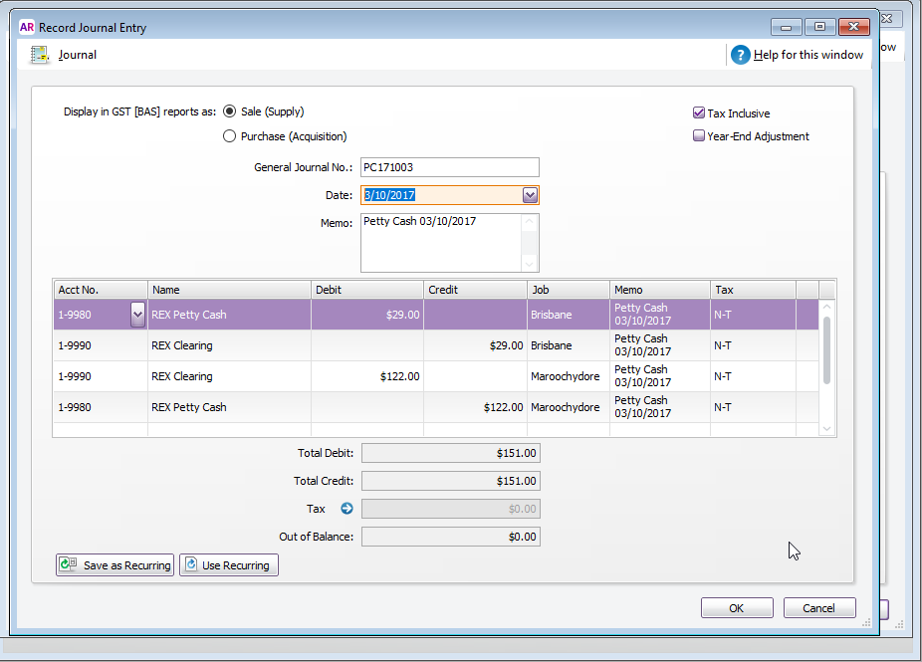Select the $122.00 credit cell
The width and height of the screenshot is (922, 662).
tap(475, 407)
